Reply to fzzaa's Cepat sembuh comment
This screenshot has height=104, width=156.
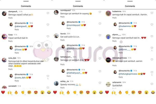pyautogui.click(x=10, y=41)
